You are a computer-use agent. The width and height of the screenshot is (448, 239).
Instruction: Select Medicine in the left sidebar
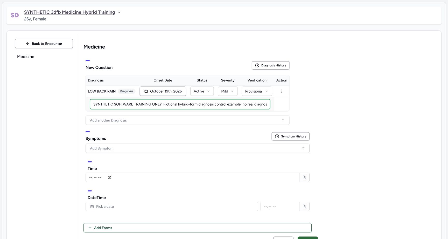(26, 57)
